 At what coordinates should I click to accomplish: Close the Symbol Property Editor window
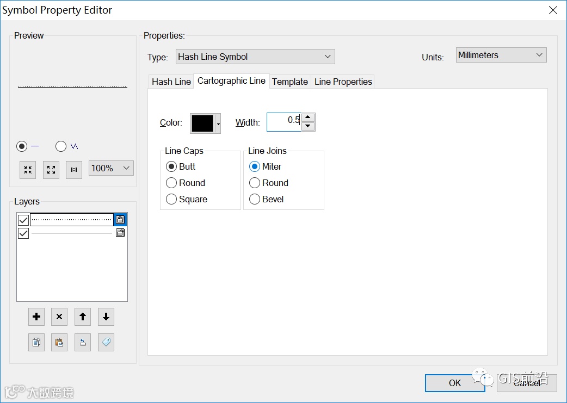coord(553,10)
